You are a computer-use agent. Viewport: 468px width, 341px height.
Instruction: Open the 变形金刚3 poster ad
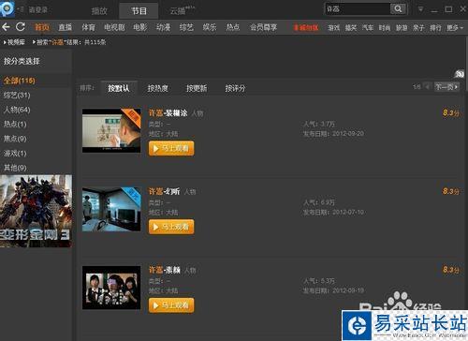coord(36,211)
